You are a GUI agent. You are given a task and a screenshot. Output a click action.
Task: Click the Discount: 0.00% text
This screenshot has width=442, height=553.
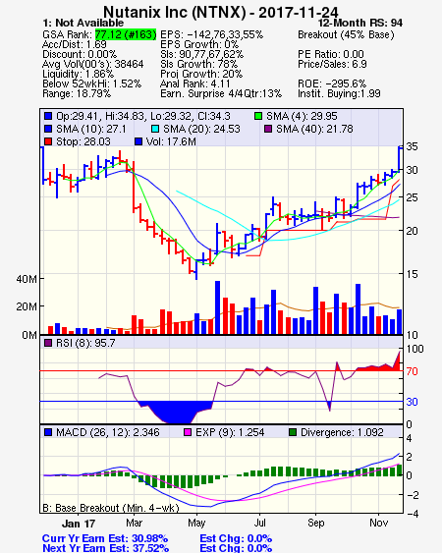[x=80, y=54]
